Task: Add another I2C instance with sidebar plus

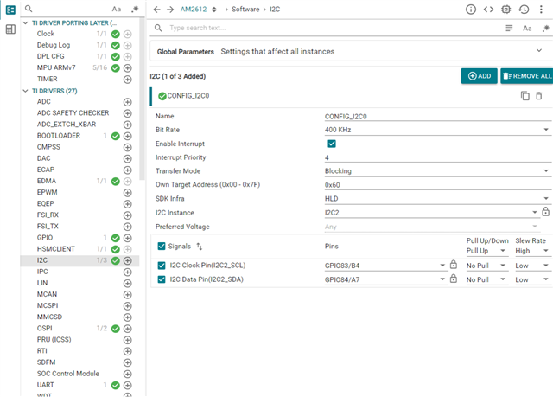Action: coord(128,261)
